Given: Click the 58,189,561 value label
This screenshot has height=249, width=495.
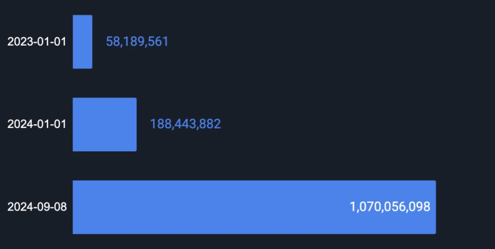Looking at the screenshot, I should click(137, 42).
